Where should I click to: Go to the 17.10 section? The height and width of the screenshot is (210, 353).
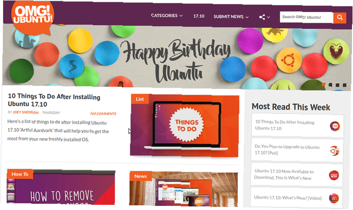click(x=199, y=16)
